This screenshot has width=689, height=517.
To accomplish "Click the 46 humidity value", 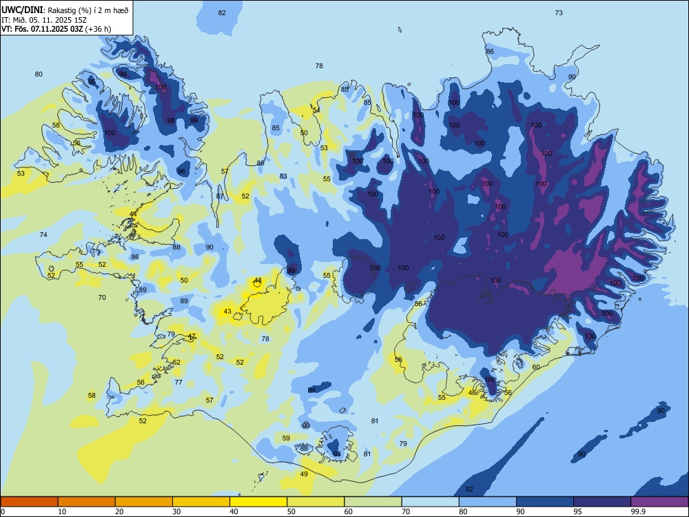I will coord(472,393).
